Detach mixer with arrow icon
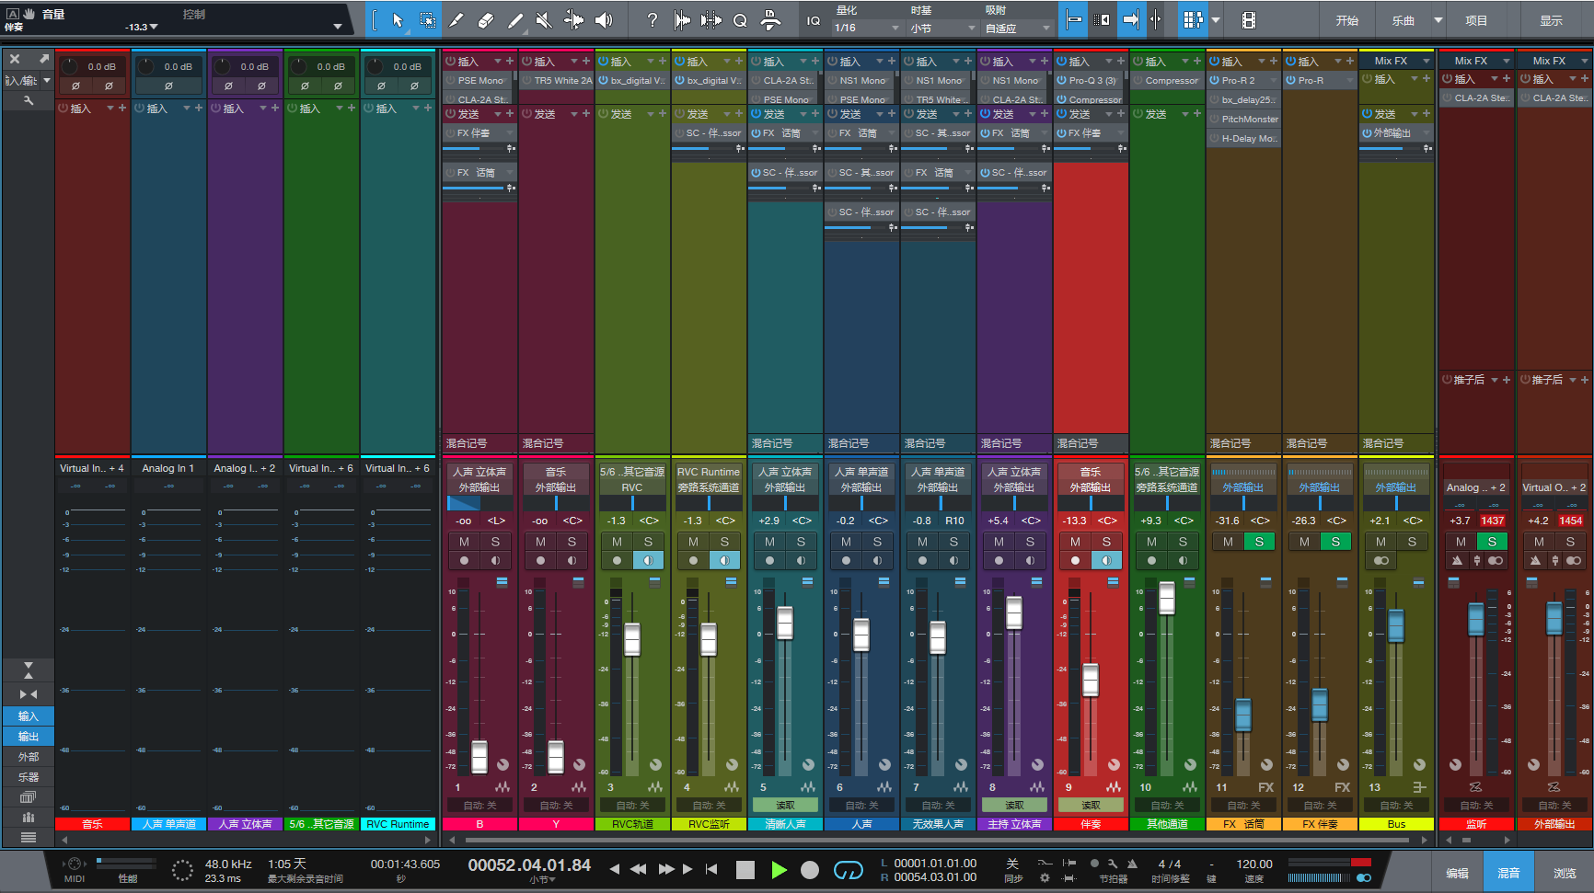Screen dimensions: 1594x893 pos(43,59)
